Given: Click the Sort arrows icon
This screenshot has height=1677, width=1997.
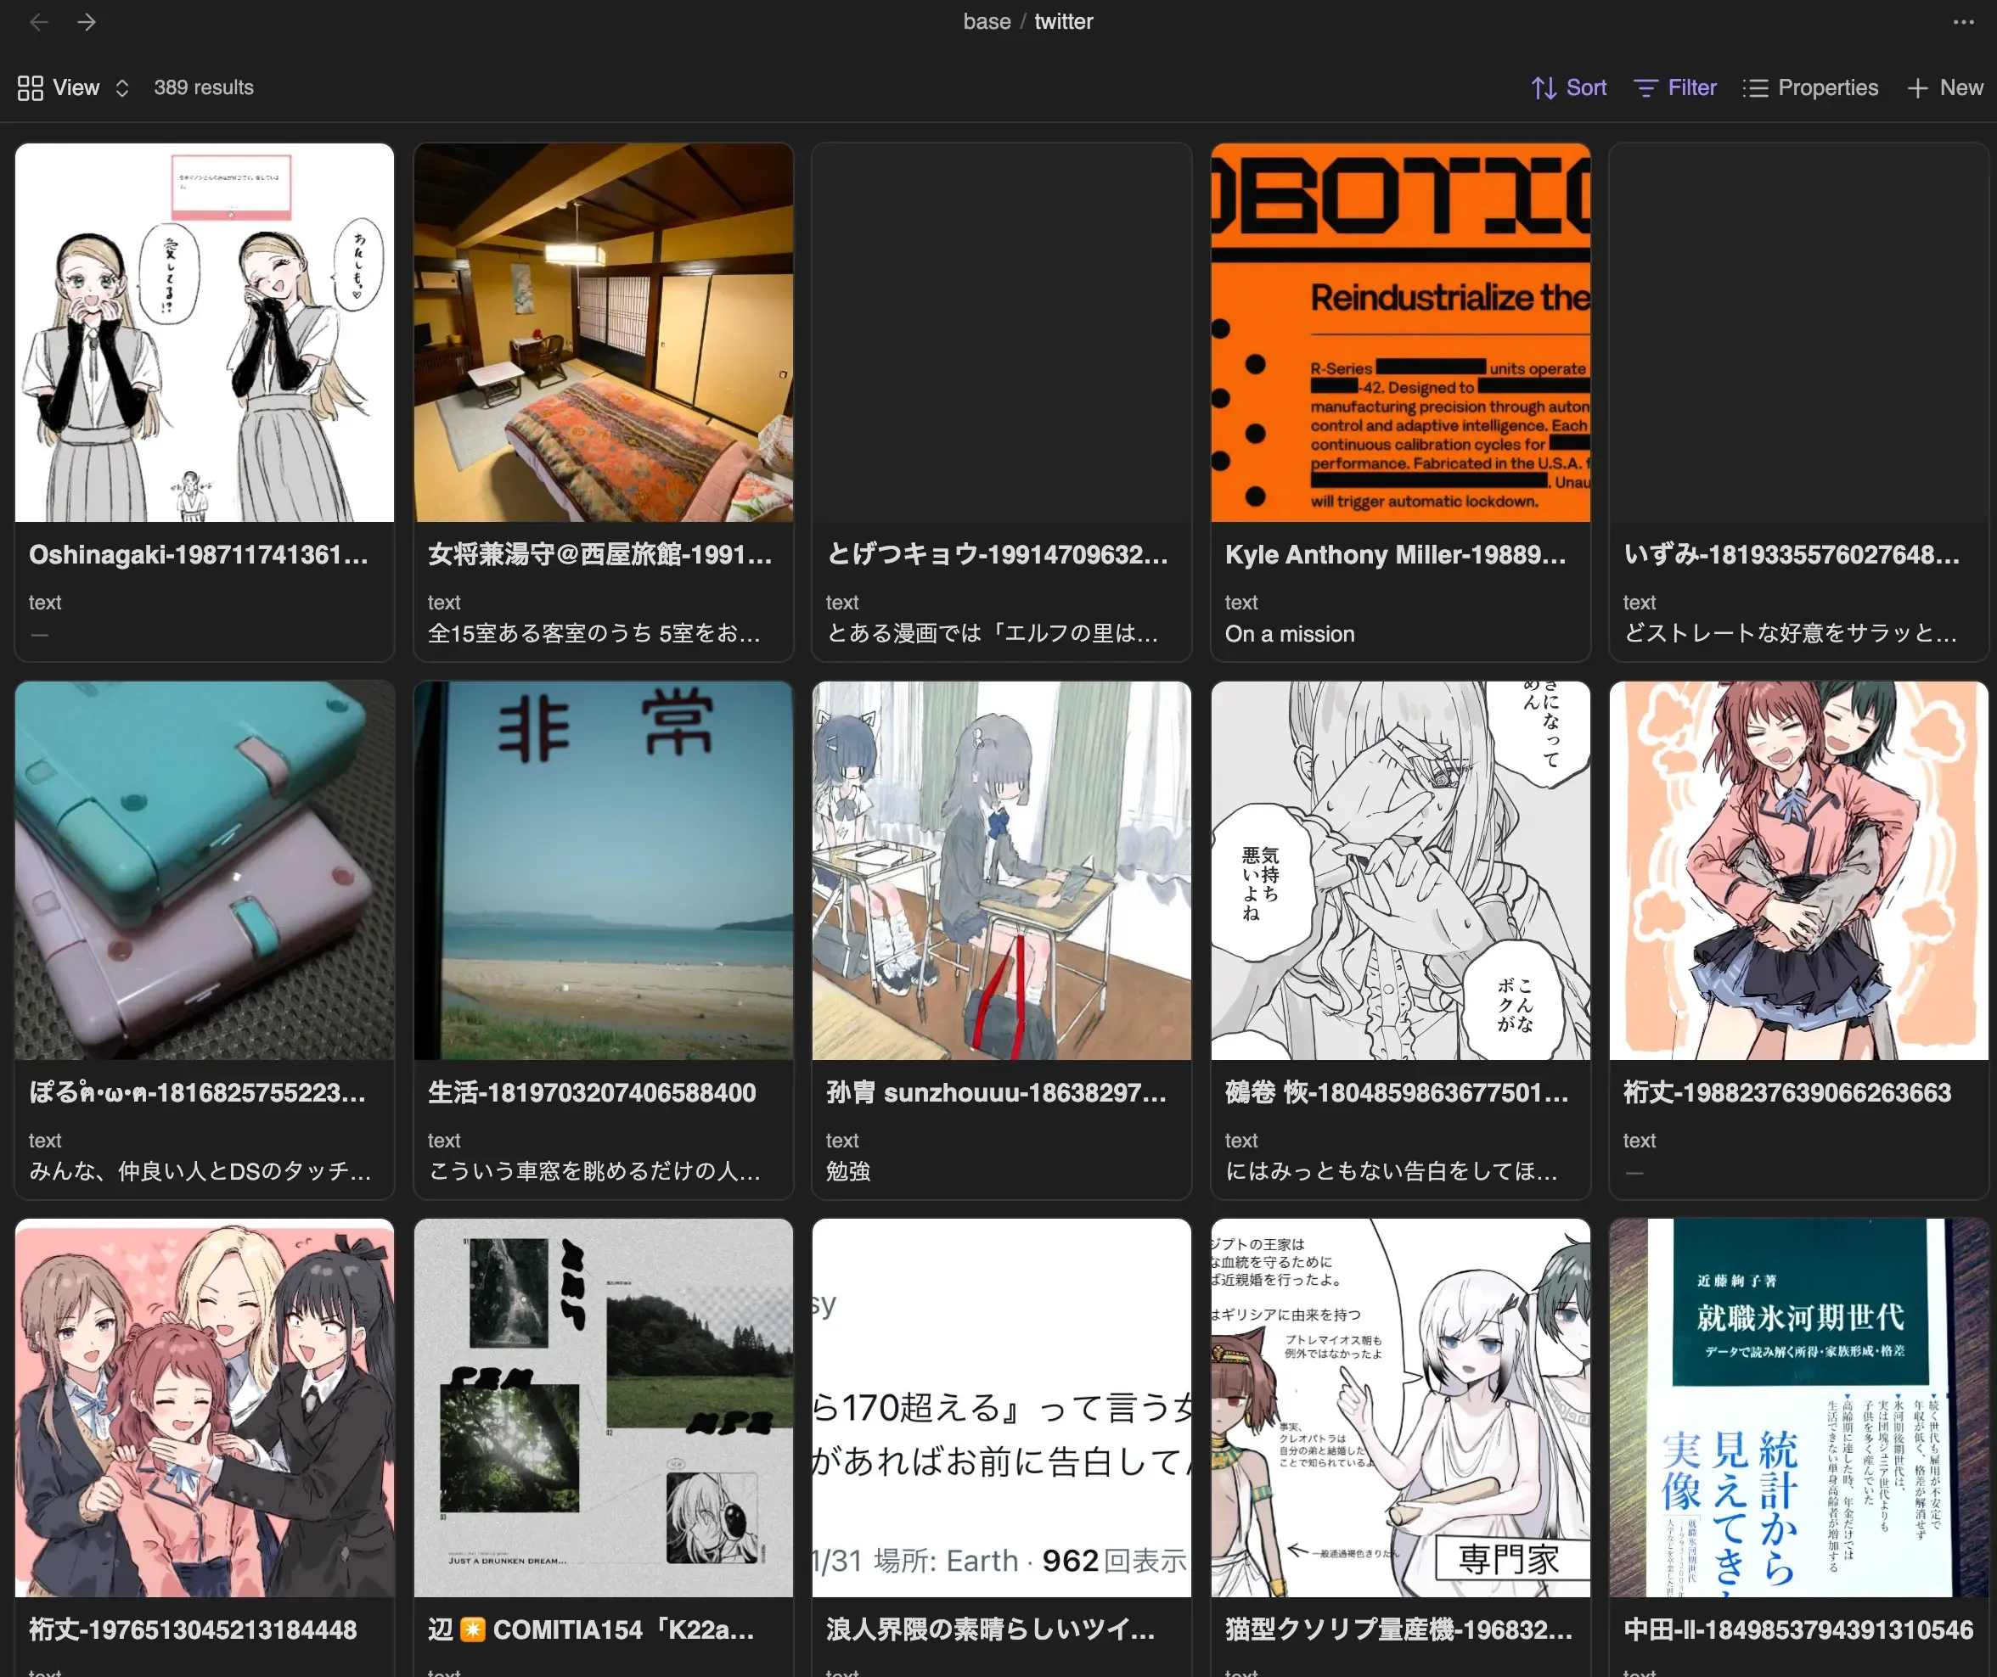Looking at the screenshot, I should point(1543,88).
